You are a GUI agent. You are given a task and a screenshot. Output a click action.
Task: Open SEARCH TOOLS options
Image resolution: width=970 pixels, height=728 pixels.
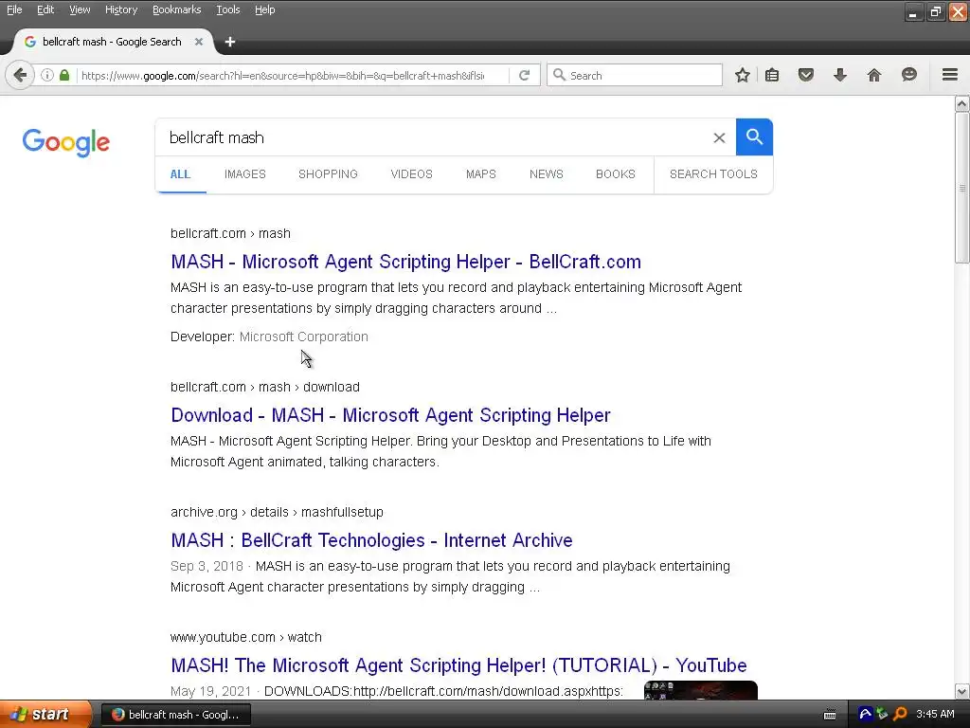pos(713,174)
